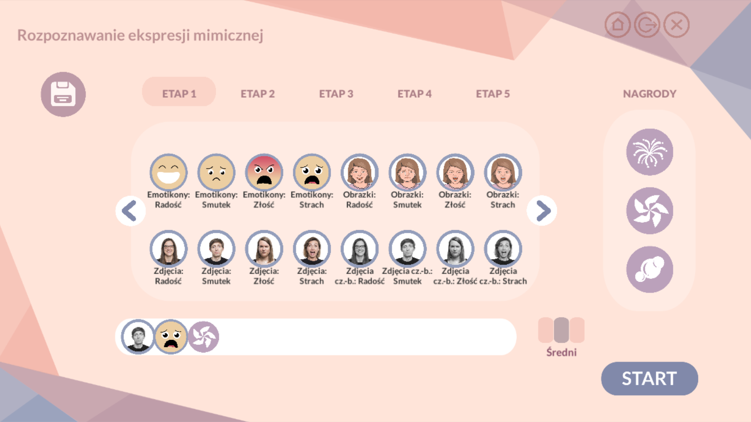Pick Emotikony: Smutek sad face
751x422 pixels.
click(216, 173)
